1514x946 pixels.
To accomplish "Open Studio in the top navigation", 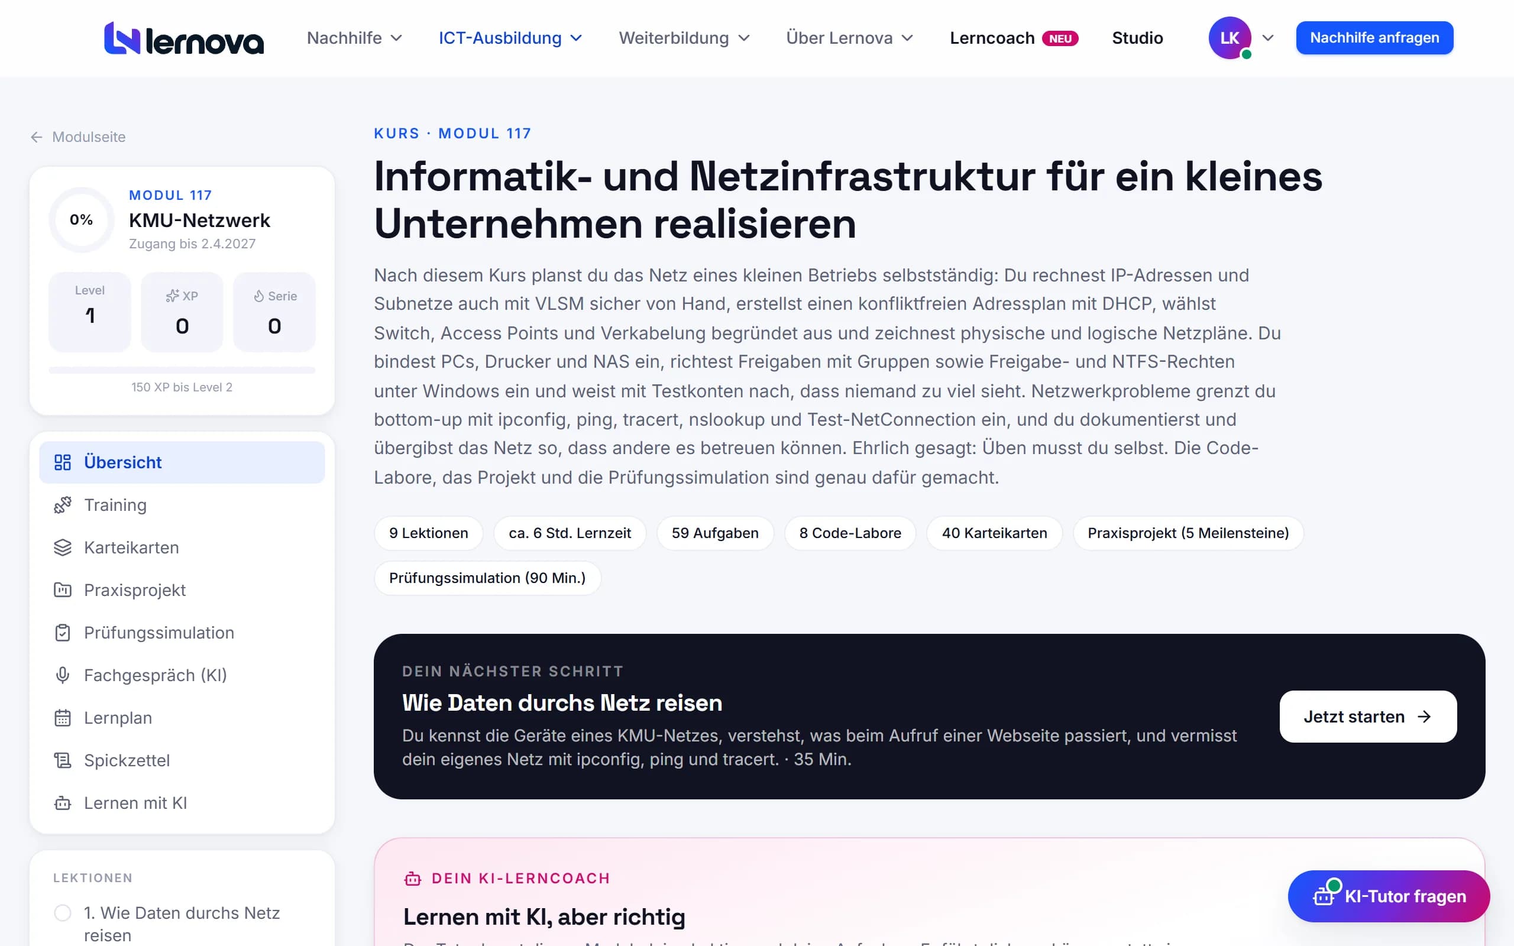I will point(1137,38).
